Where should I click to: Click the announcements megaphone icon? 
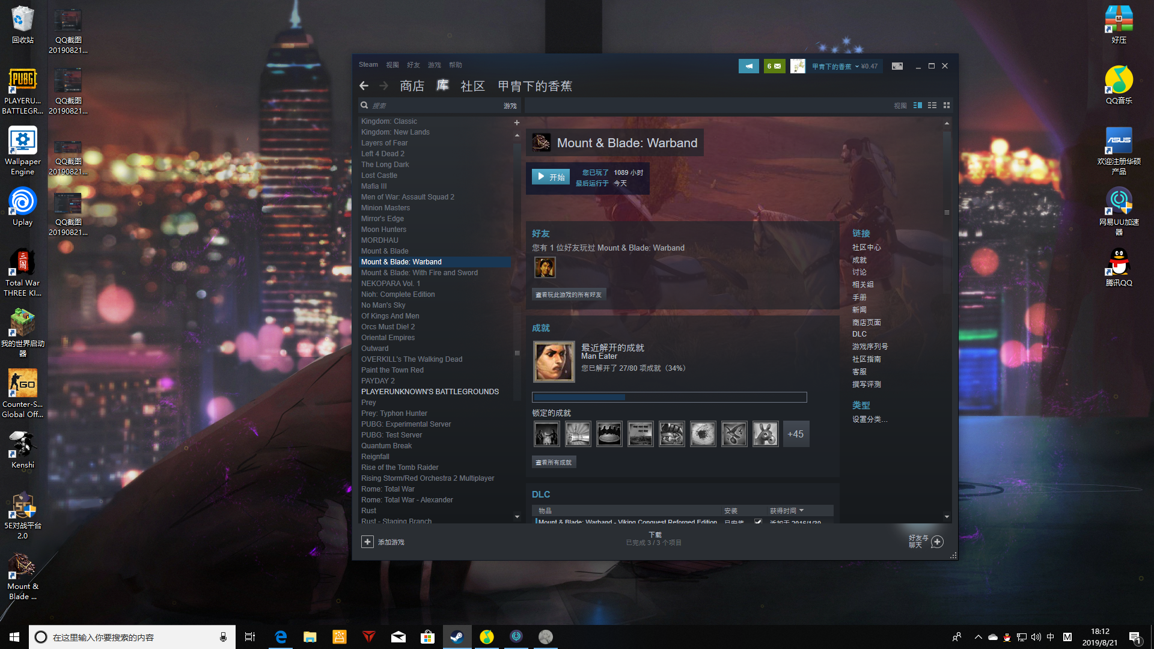click(748, 66)
